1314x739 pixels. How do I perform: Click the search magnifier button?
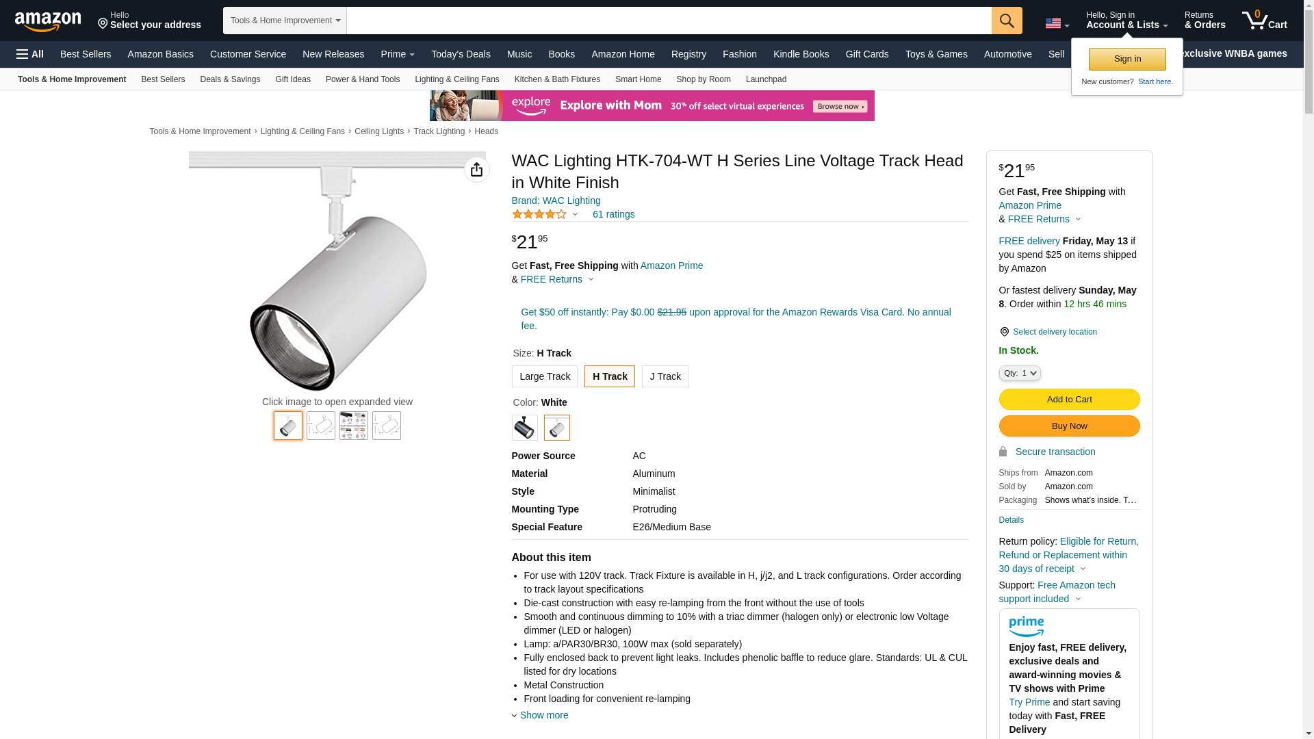[x=1007, y=21]
